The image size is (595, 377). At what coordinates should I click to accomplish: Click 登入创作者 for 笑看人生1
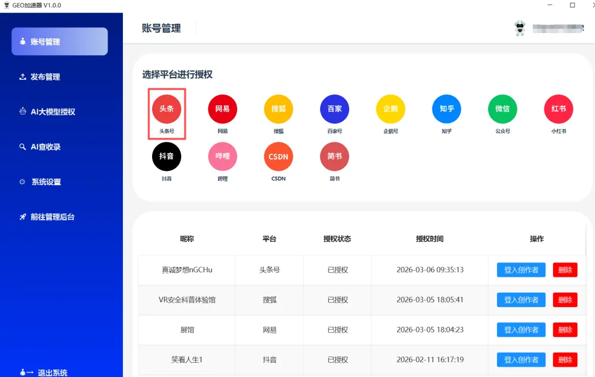coord(521,360)
